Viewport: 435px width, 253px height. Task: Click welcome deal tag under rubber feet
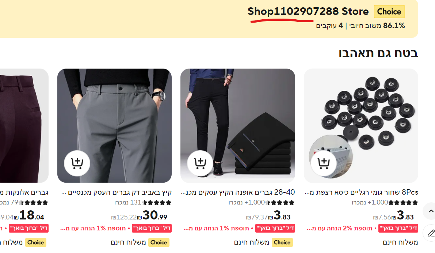pyautogui.click(x=398, y=228)
